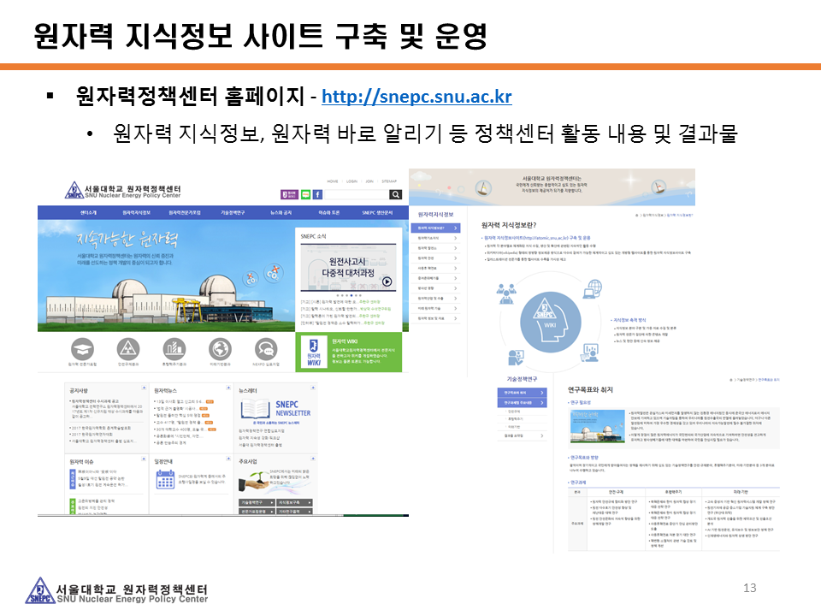Click HOME in the top utility links

pyautogui.click(x=333, y=181)
